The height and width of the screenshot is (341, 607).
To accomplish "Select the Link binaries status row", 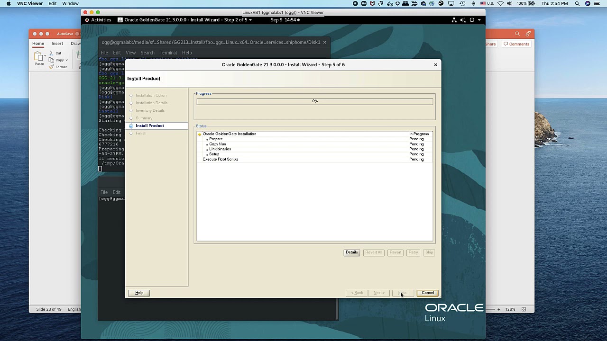I will click(x=315, y=149).
